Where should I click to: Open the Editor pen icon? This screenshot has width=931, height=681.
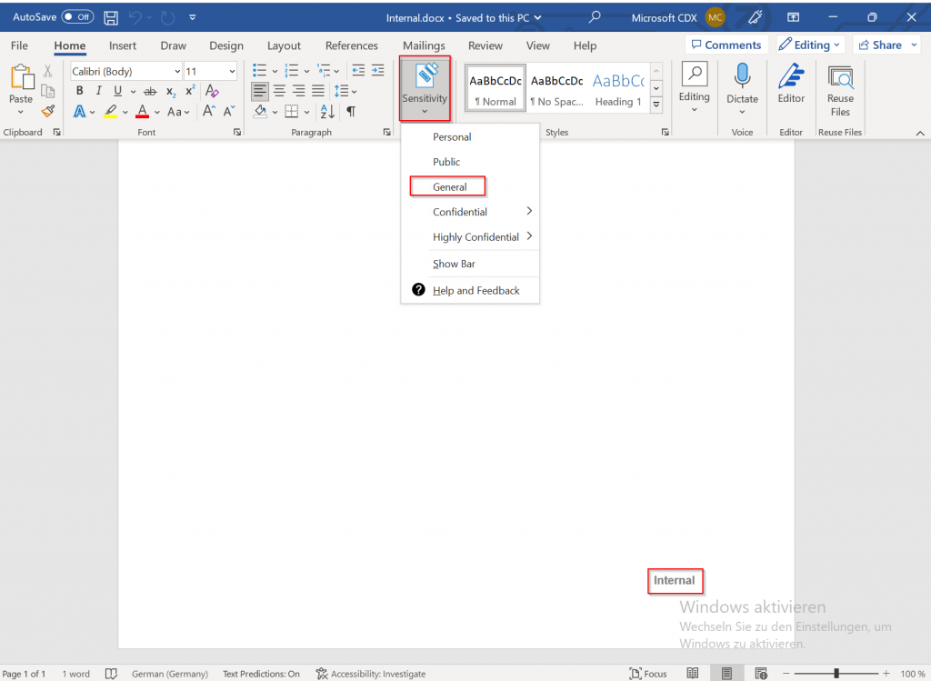[x=791, y=76]
